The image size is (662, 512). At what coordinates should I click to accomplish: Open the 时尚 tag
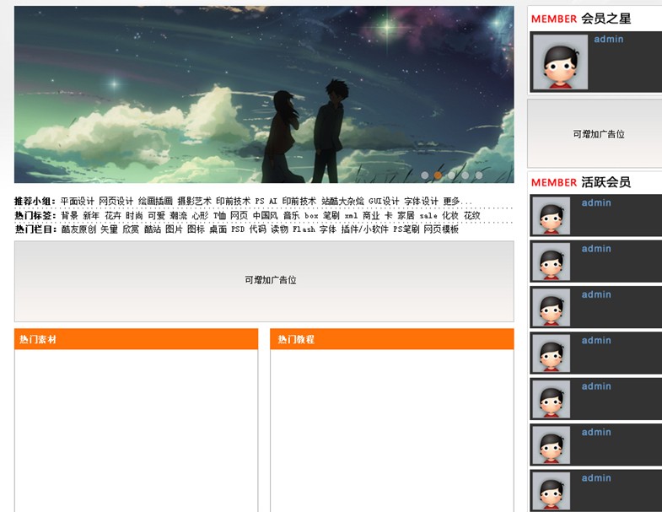[134, 215]
